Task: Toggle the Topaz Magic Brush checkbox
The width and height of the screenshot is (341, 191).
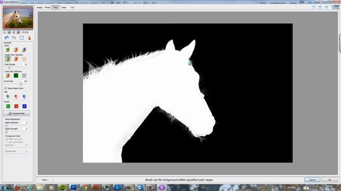Action: coord(6,89)
